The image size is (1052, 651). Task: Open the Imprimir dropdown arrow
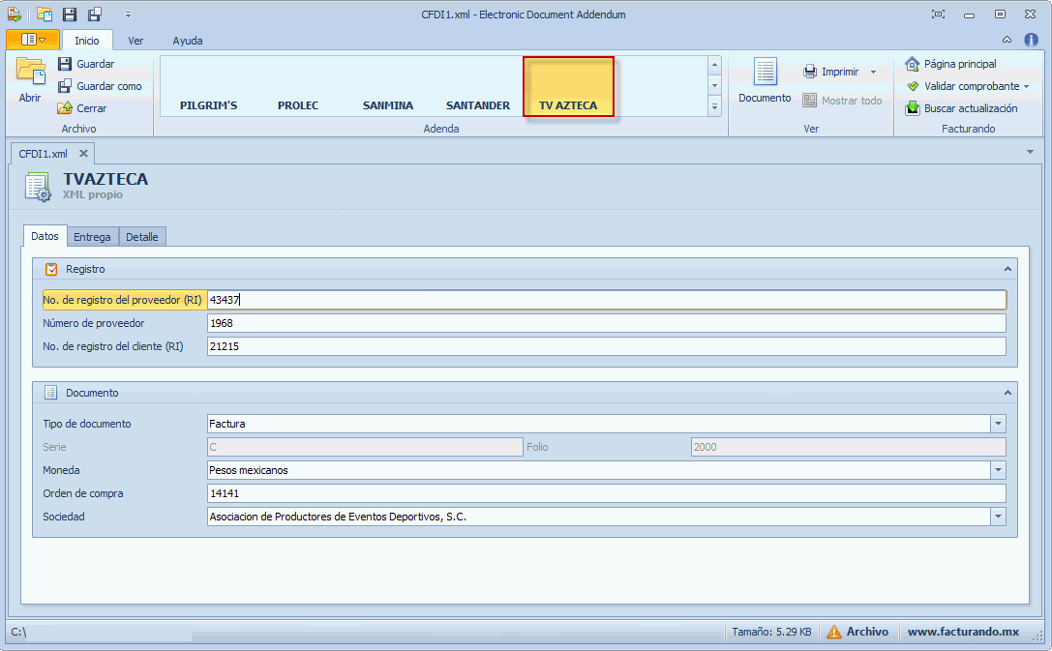point(873,72)
